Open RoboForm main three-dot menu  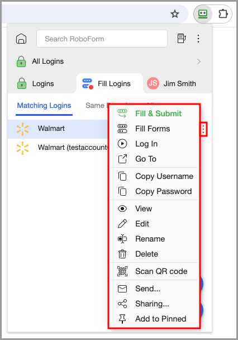tap(198, 39)
